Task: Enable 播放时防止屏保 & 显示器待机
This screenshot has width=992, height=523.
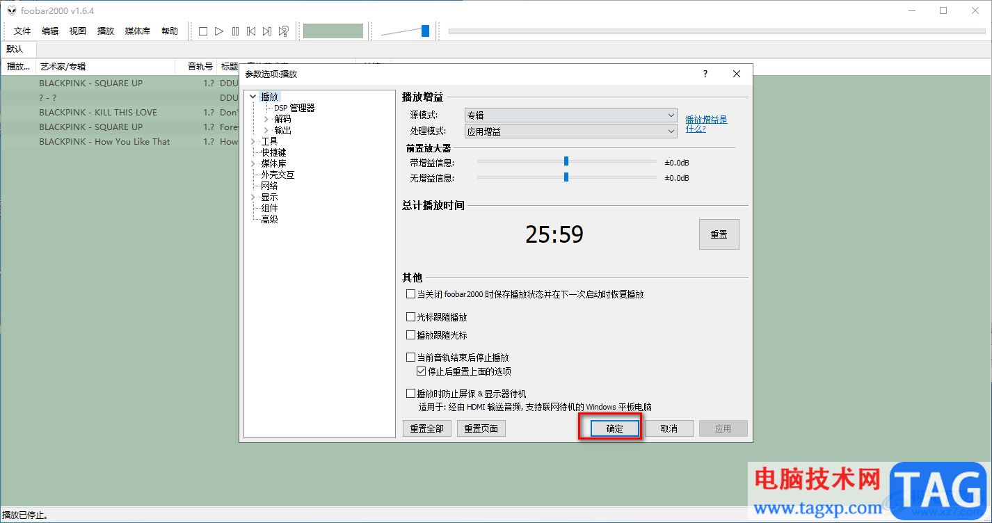Action: 410,394
